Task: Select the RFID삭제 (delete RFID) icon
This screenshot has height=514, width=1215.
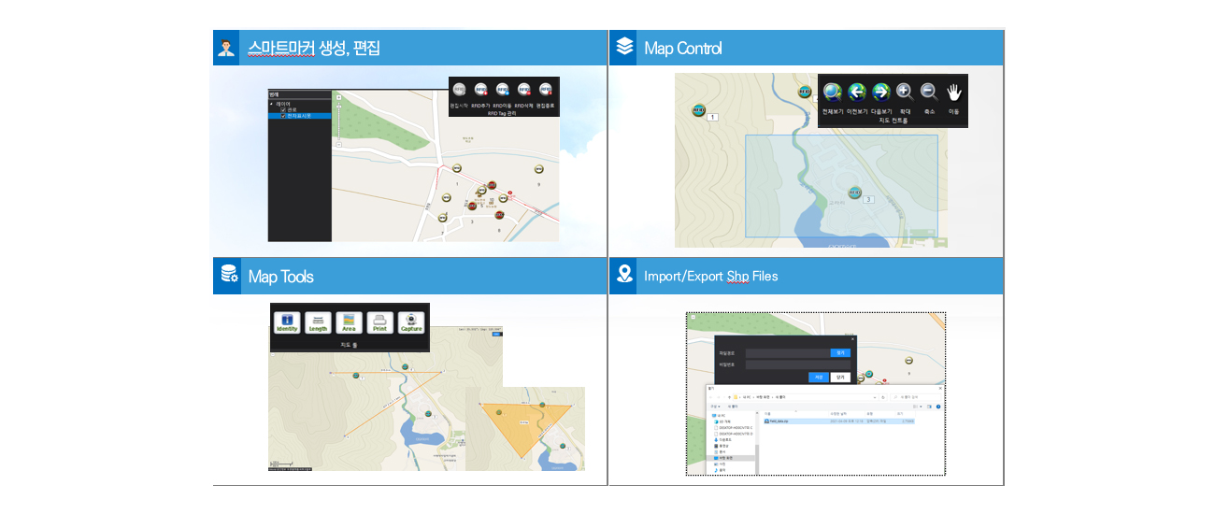Action: click(524, 91)
